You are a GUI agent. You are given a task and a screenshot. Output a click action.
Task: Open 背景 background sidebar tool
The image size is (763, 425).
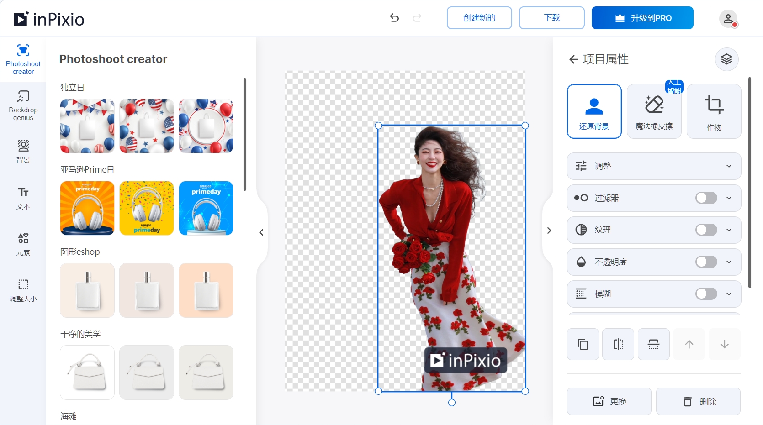[x=23, y=151]
